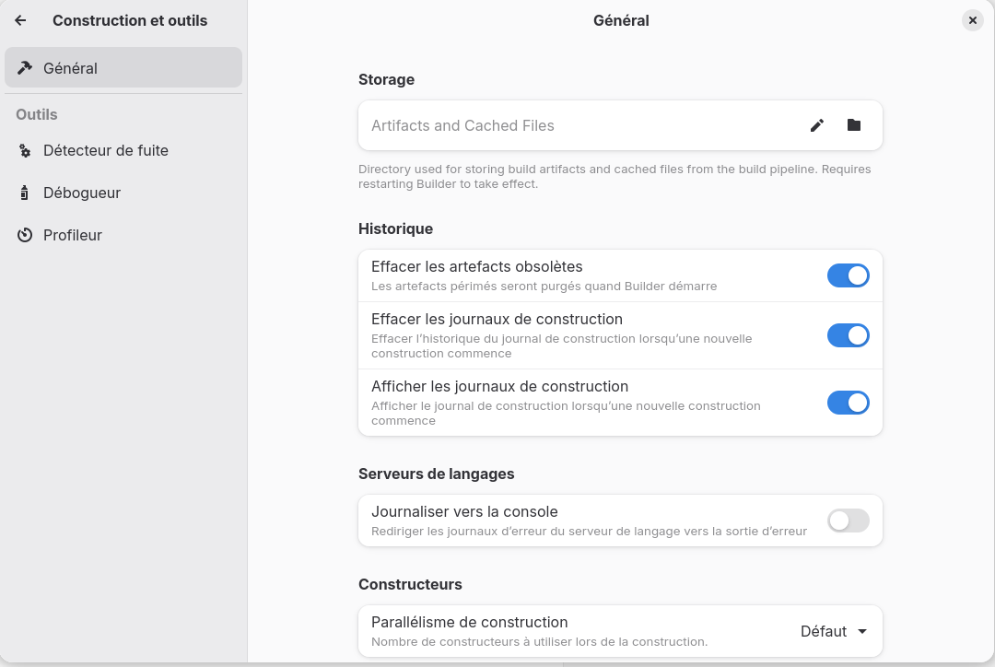Click the Storage section heading
This screenshot has height=667, width=995.
point(386,79)
